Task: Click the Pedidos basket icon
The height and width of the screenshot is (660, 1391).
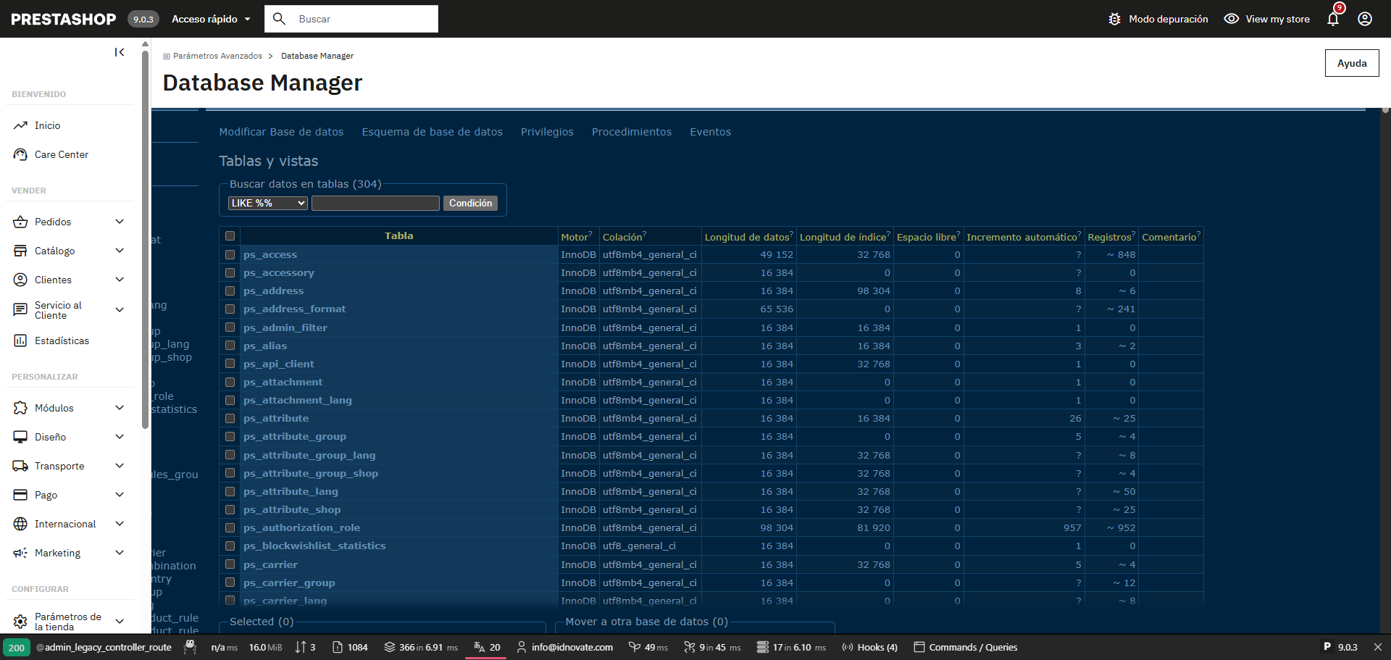Action: pos(20,222)
